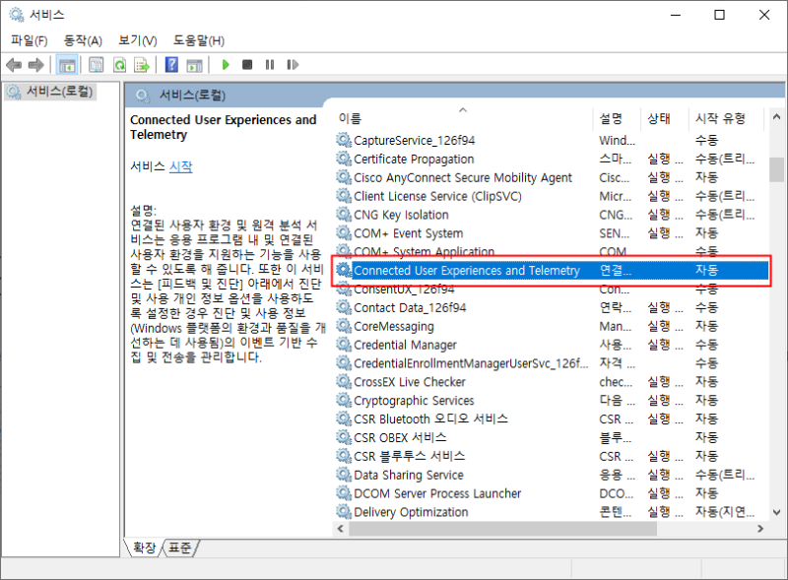Pause the service with the pause button
The height and width of the screenshot is (580, 788).
(270, 65)
